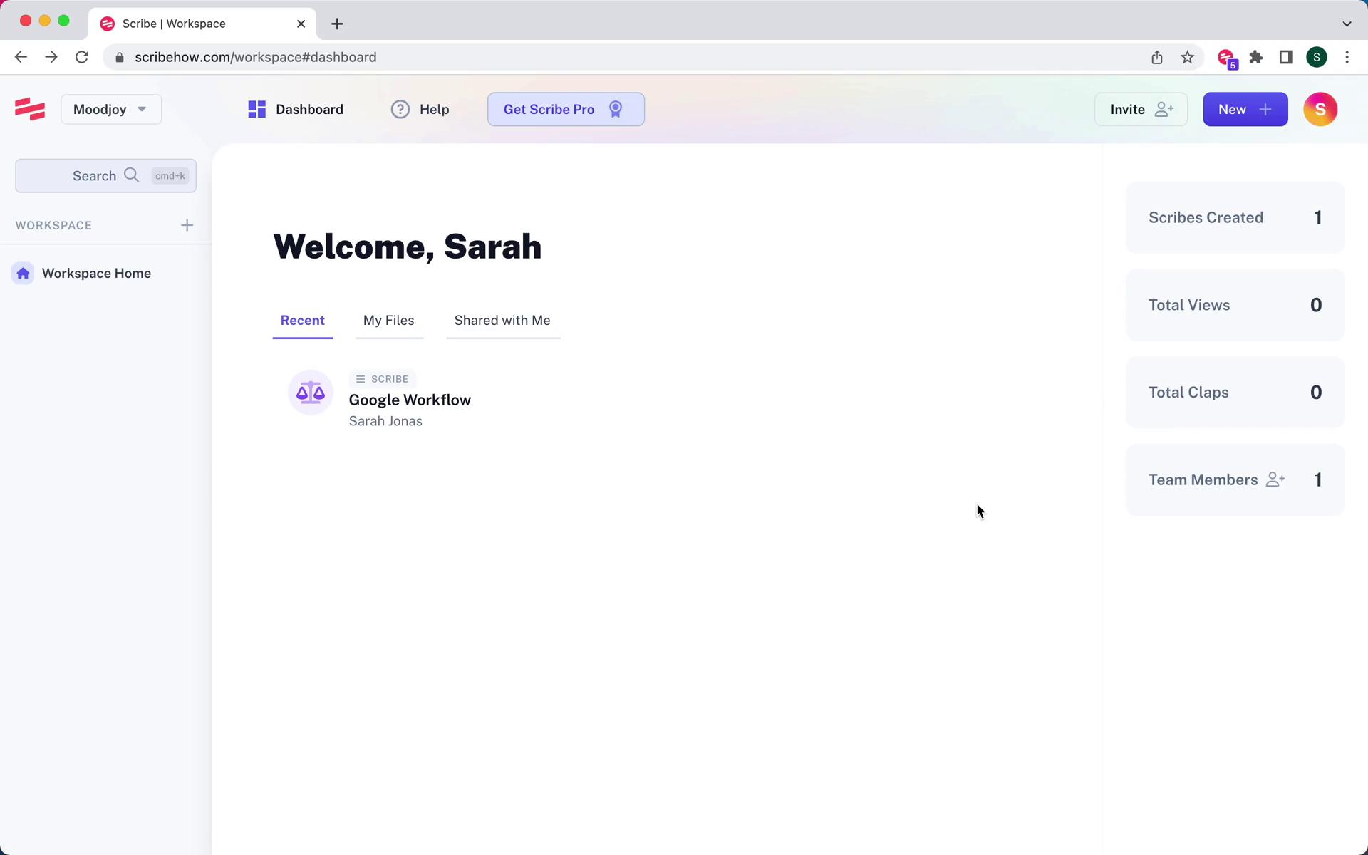Click the Get Scribe Pro button

click(x=566, y=109)
